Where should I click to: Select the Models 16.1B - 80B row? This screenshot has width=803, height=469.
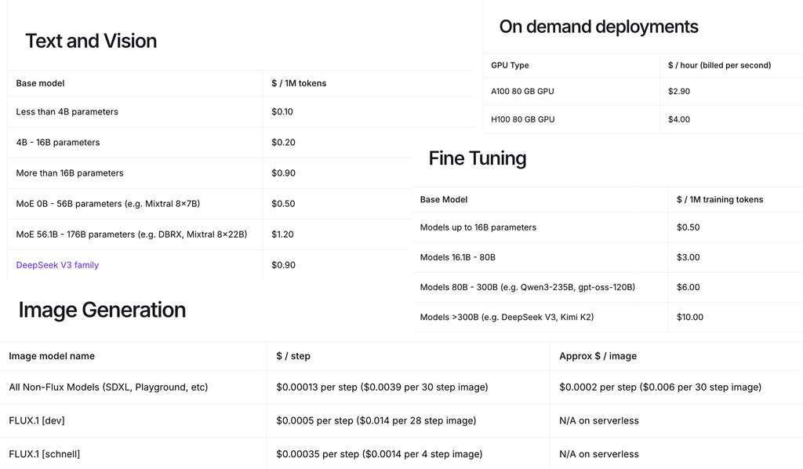(458, 257)
